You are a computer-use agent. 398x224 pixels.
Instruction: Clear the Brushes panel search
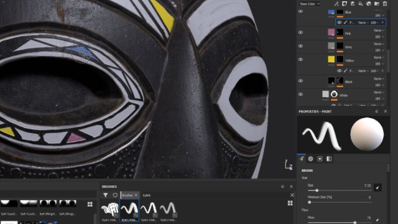point(292,195)
